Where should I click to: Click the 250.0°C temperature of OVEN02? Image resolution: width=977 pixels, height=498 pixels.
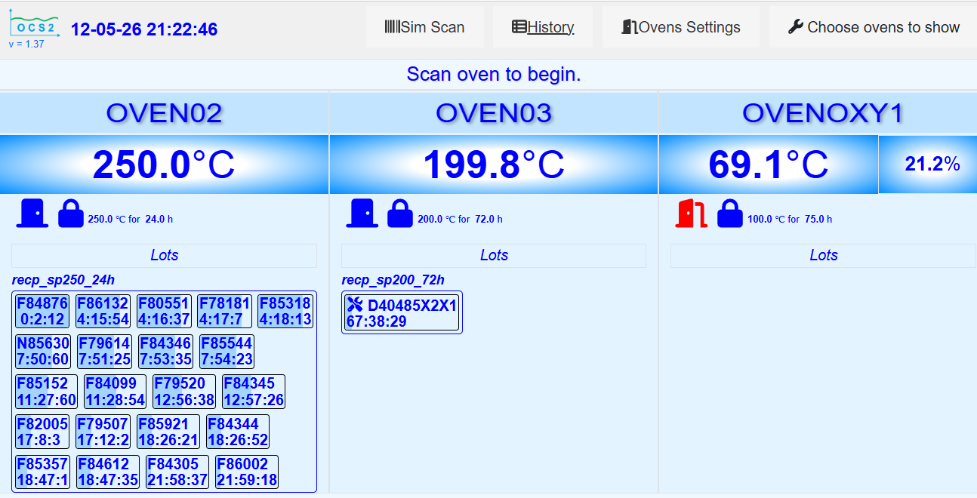click(x=164, y=164)
